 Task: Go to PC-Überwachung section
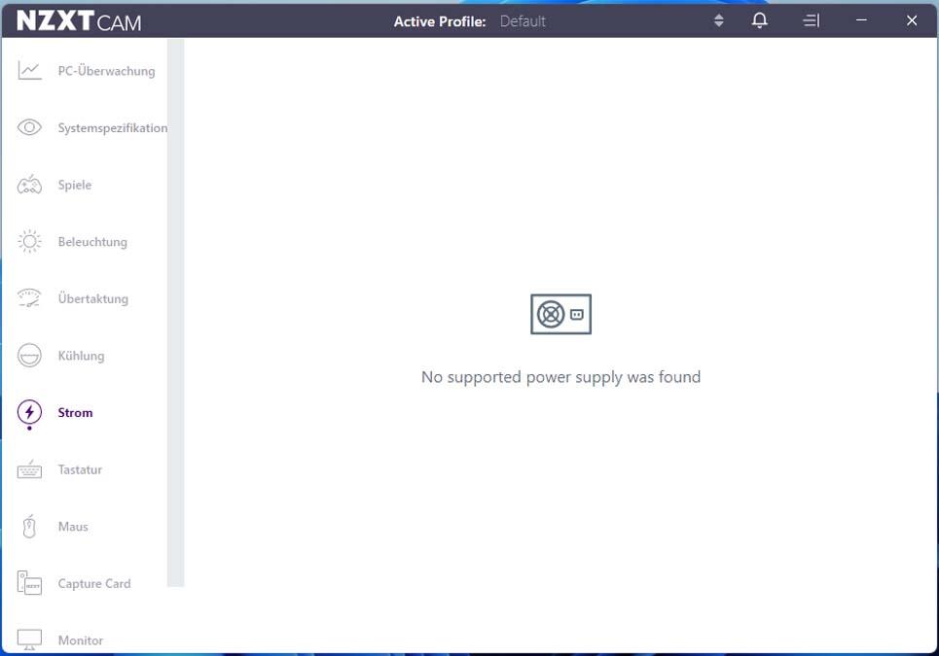pyautogui.click(x=107, y=71)
